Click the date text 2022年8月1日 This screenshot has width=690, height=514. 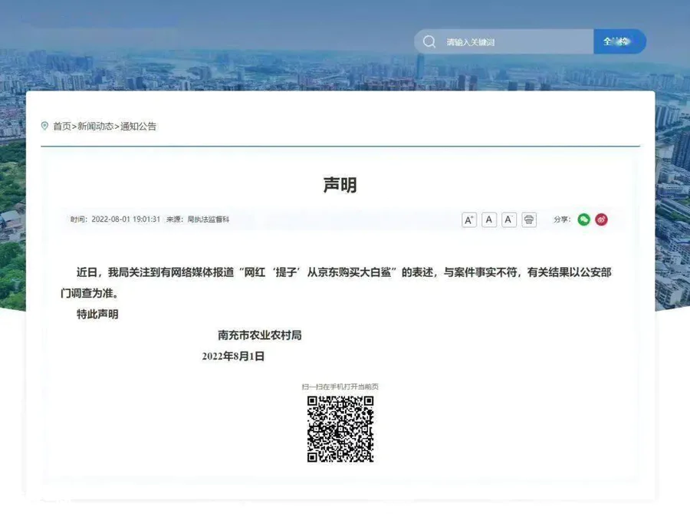[233, 356]
